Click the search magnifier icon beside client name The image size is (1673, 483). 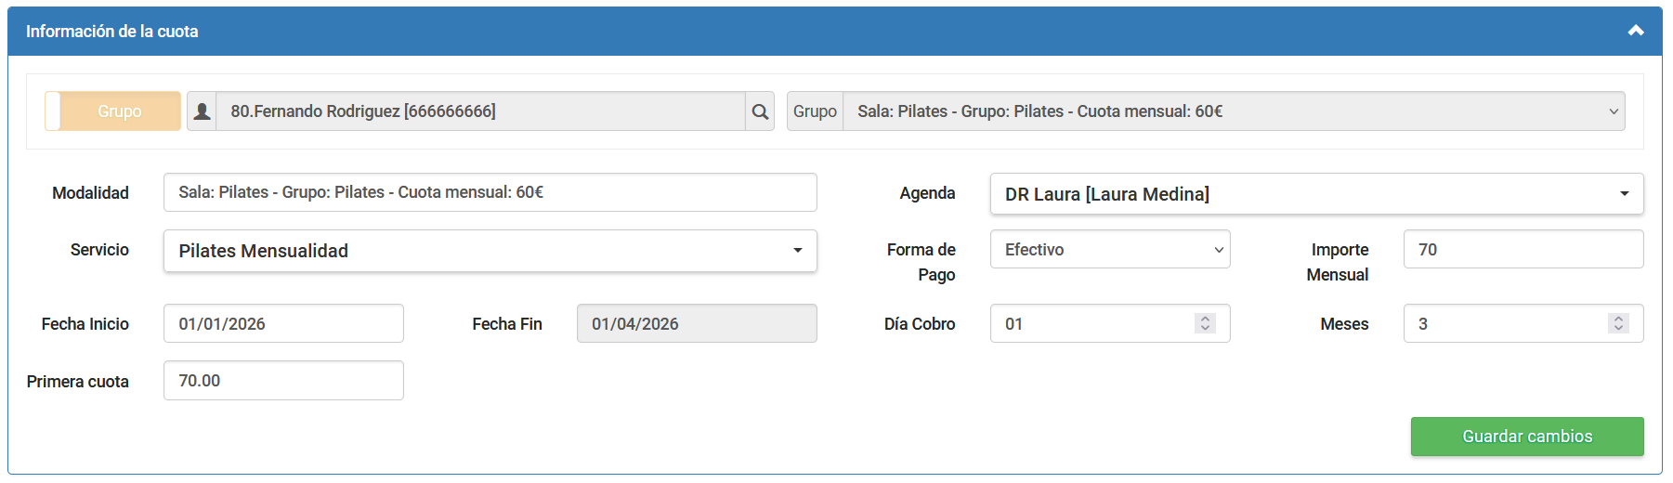click(760, 111)
